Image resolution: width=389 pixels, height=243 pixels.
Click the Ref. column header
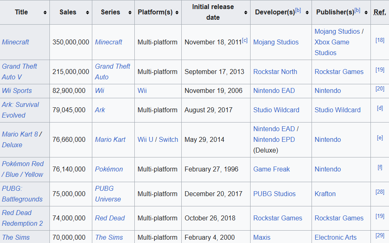point(380,12)
